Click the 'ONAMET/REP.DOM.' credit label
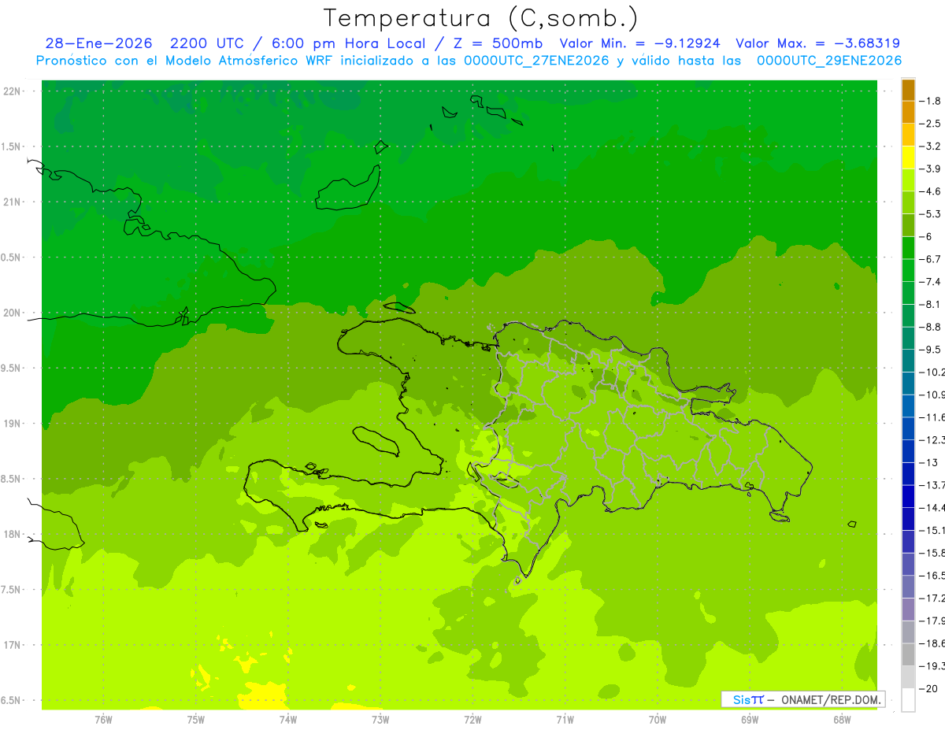Viewport: 945px width, 730px height. (831, 699)
